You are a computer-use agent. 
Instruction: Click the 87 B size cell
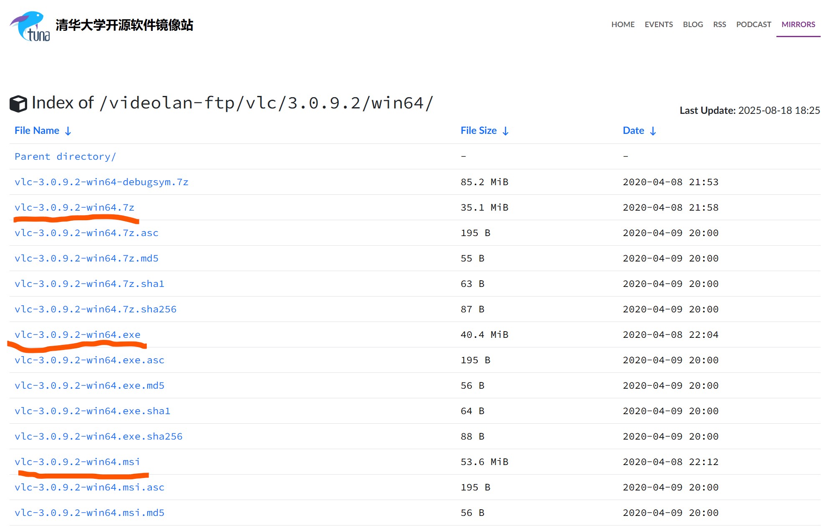click(472, 309)
